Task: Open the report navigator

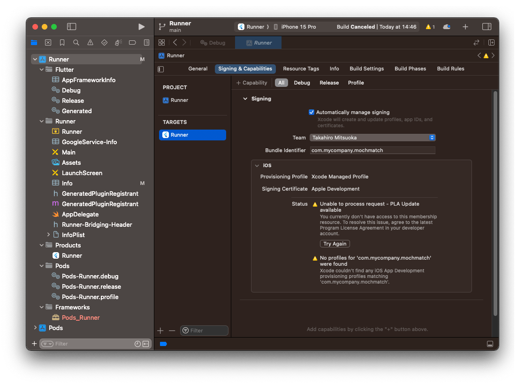Action: click(147, 43)
